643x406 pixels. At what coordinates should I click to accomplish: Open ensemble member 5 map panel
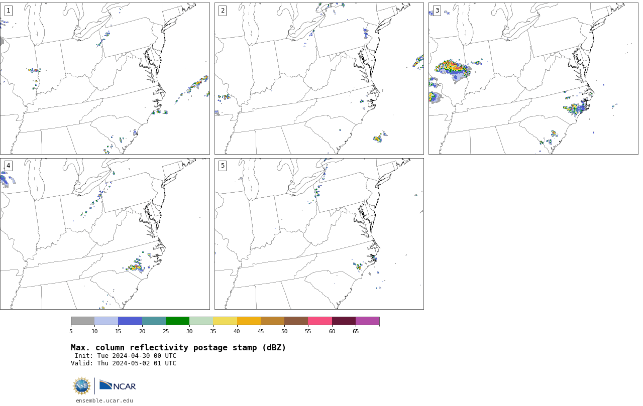[x=319, y=234]
